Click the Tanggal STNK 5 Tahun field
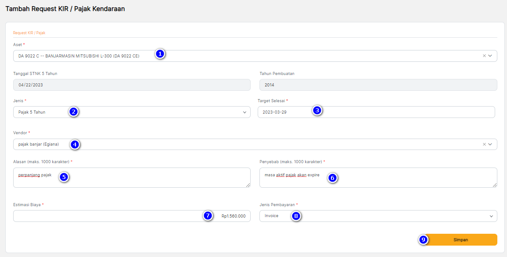The image size is (507, 257). coord(132,85)
